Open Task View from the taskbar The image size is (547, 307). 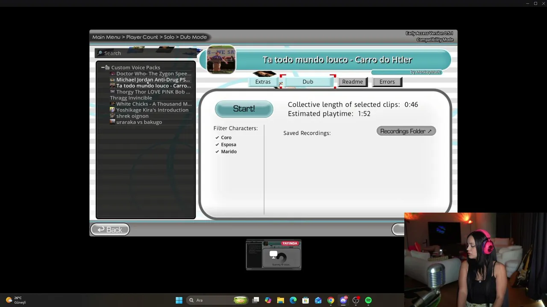point(256,300)
